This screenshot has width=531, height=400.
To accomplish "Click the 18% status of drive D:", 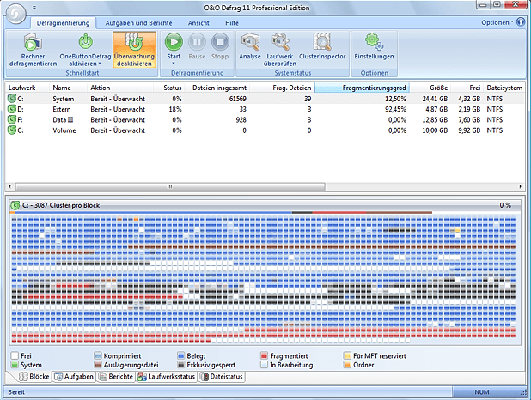I will (x=175, y=109).
